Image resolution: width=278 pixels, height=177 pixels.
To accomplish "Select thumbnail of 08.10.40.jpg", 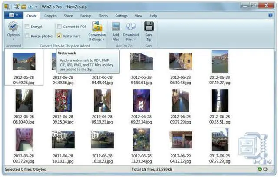I will pos(24,100).
